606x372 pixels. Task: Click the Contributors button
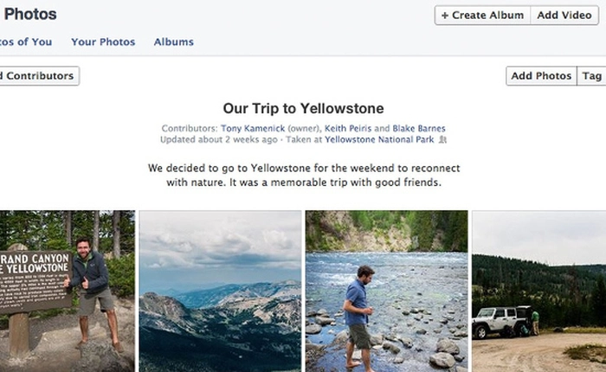[38, 76]
